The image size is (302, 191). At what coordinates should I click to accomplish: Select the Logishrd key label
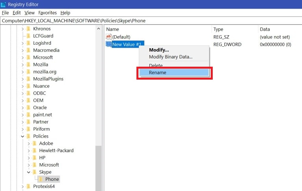(42, 43)
